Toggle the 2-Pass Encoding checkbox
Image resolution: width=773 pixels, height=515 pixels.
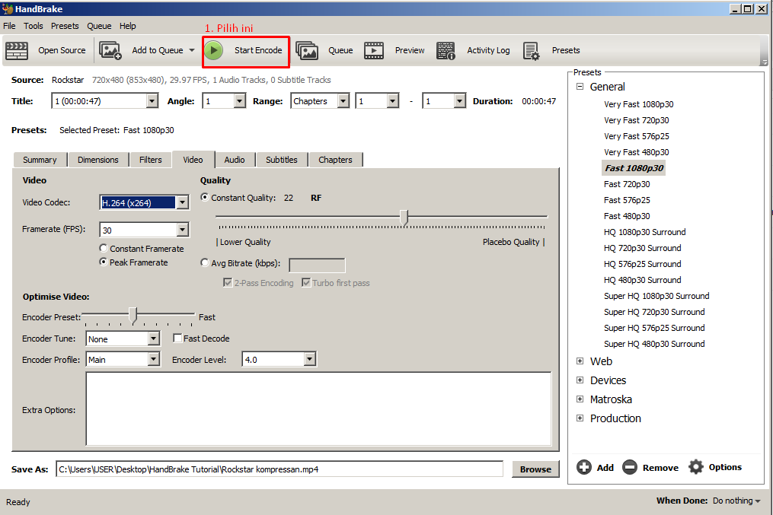(228, 283)
